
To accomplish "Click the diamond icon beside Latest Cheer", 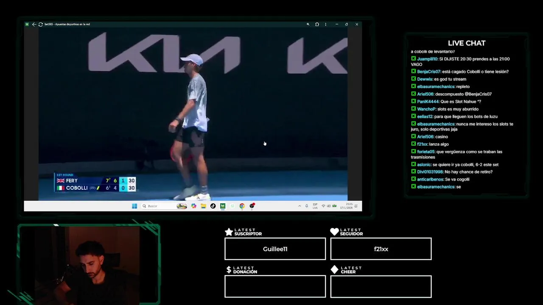I will (x=334, y=269).
